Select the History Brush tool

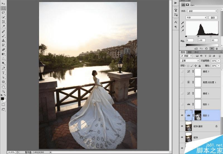[x=3, y=45]
